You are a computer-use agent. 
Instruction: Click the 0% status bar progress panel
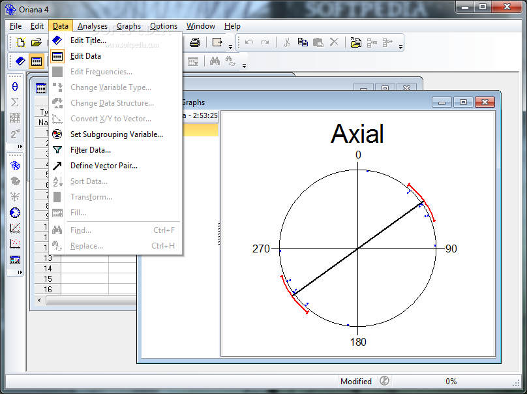[451, 381]
